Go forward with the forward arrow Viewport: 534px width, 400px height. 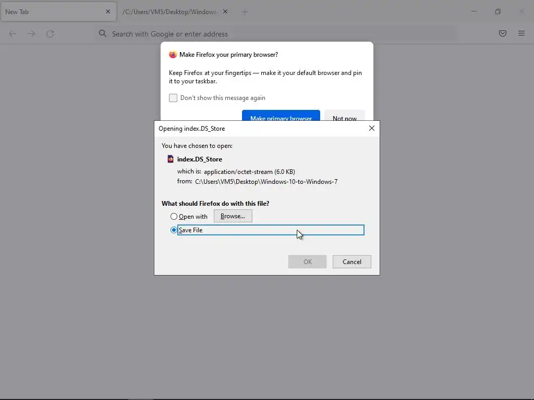point(31,34)
